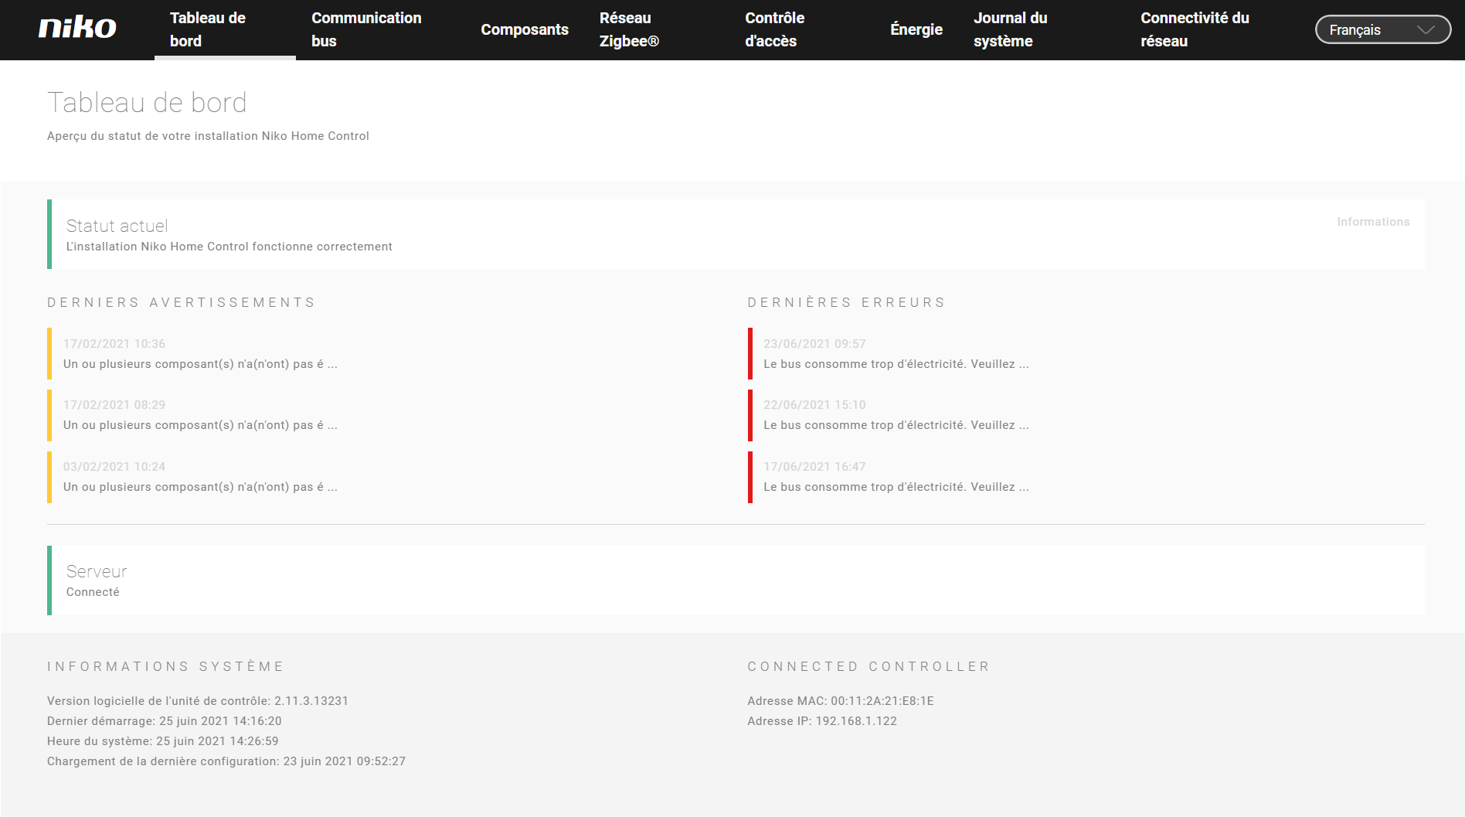The height and width of the screenshot is (817, 1465).
Task: Open warning dated 03/02/2021 10:24
Action: tap(200, 477)
